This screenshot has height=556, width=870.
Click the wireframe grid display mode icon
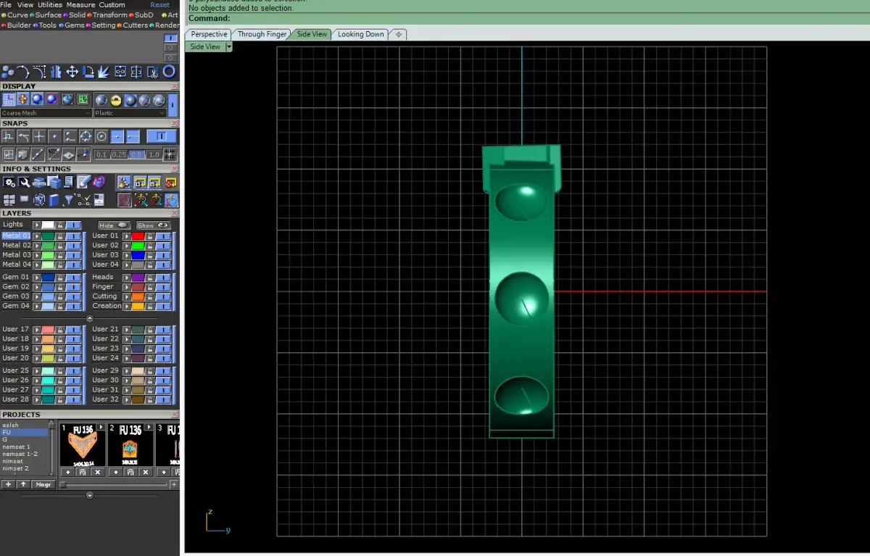pyautogui.click(x=9, y=99)
